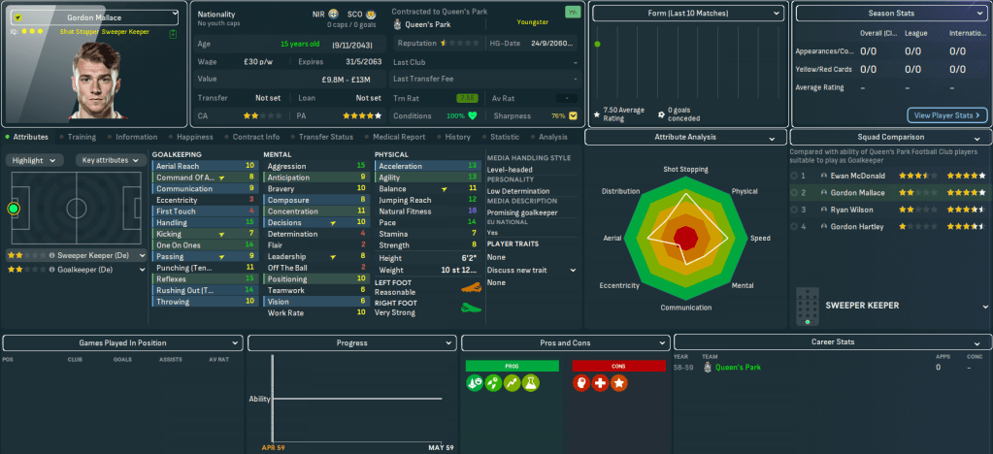The height and width of the screenshot is (454, 993).
Task: Click the goalkeeper position dot on pitch
Action: click(14, 208)
